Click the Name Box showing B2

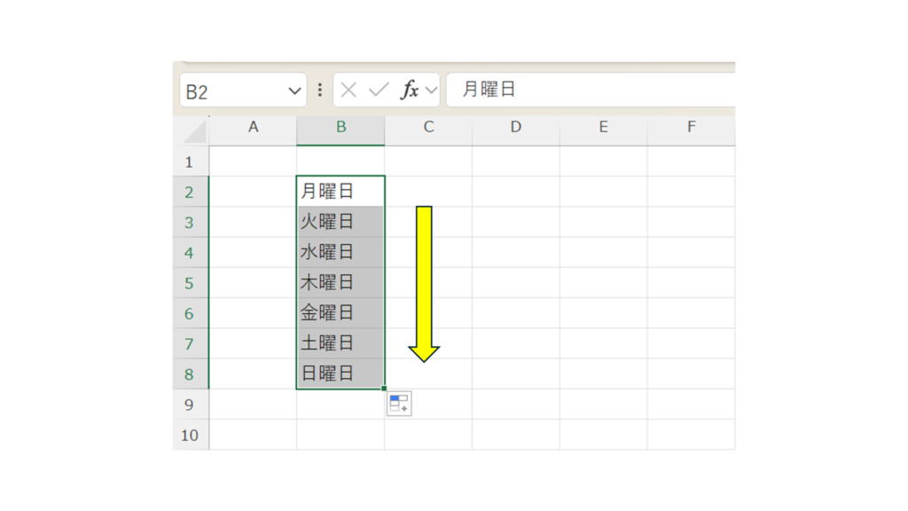tap(231, 91)
